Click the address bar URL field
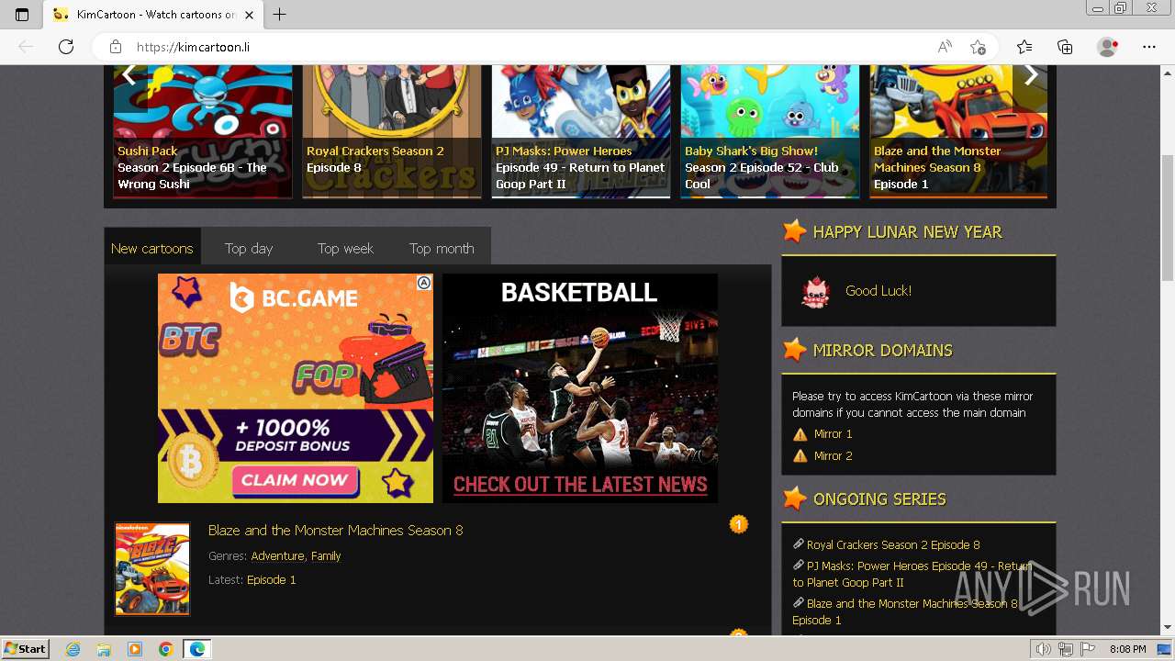 tap(532, 47)
